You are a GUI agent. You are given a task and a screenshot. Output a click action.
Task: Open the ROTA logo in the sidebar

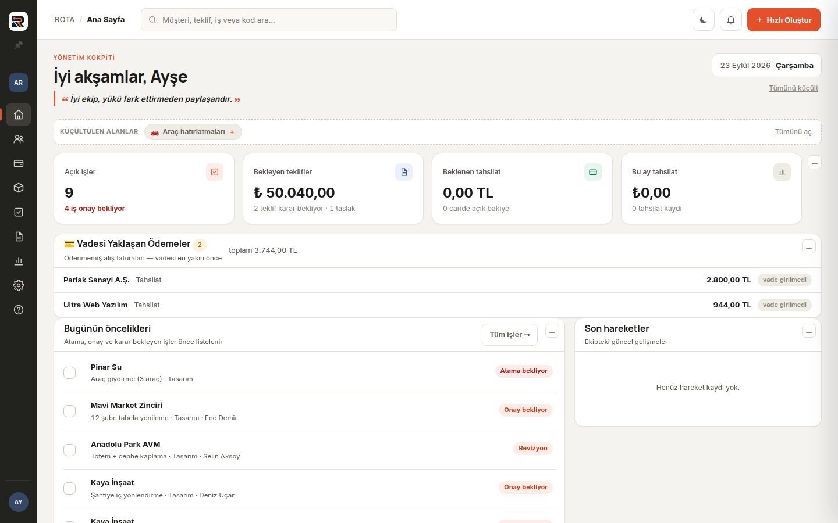pyautogui.click(x=19, y=21)
